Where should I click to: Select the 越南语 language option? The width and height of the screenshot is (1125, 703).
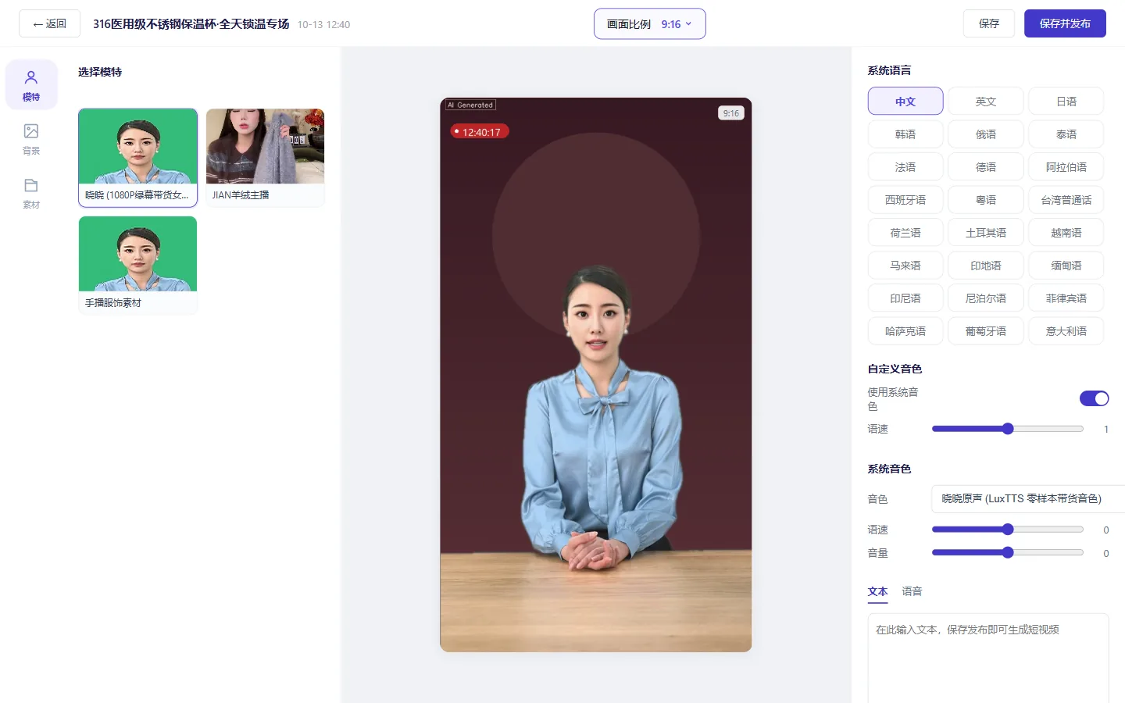point(1066,233)
